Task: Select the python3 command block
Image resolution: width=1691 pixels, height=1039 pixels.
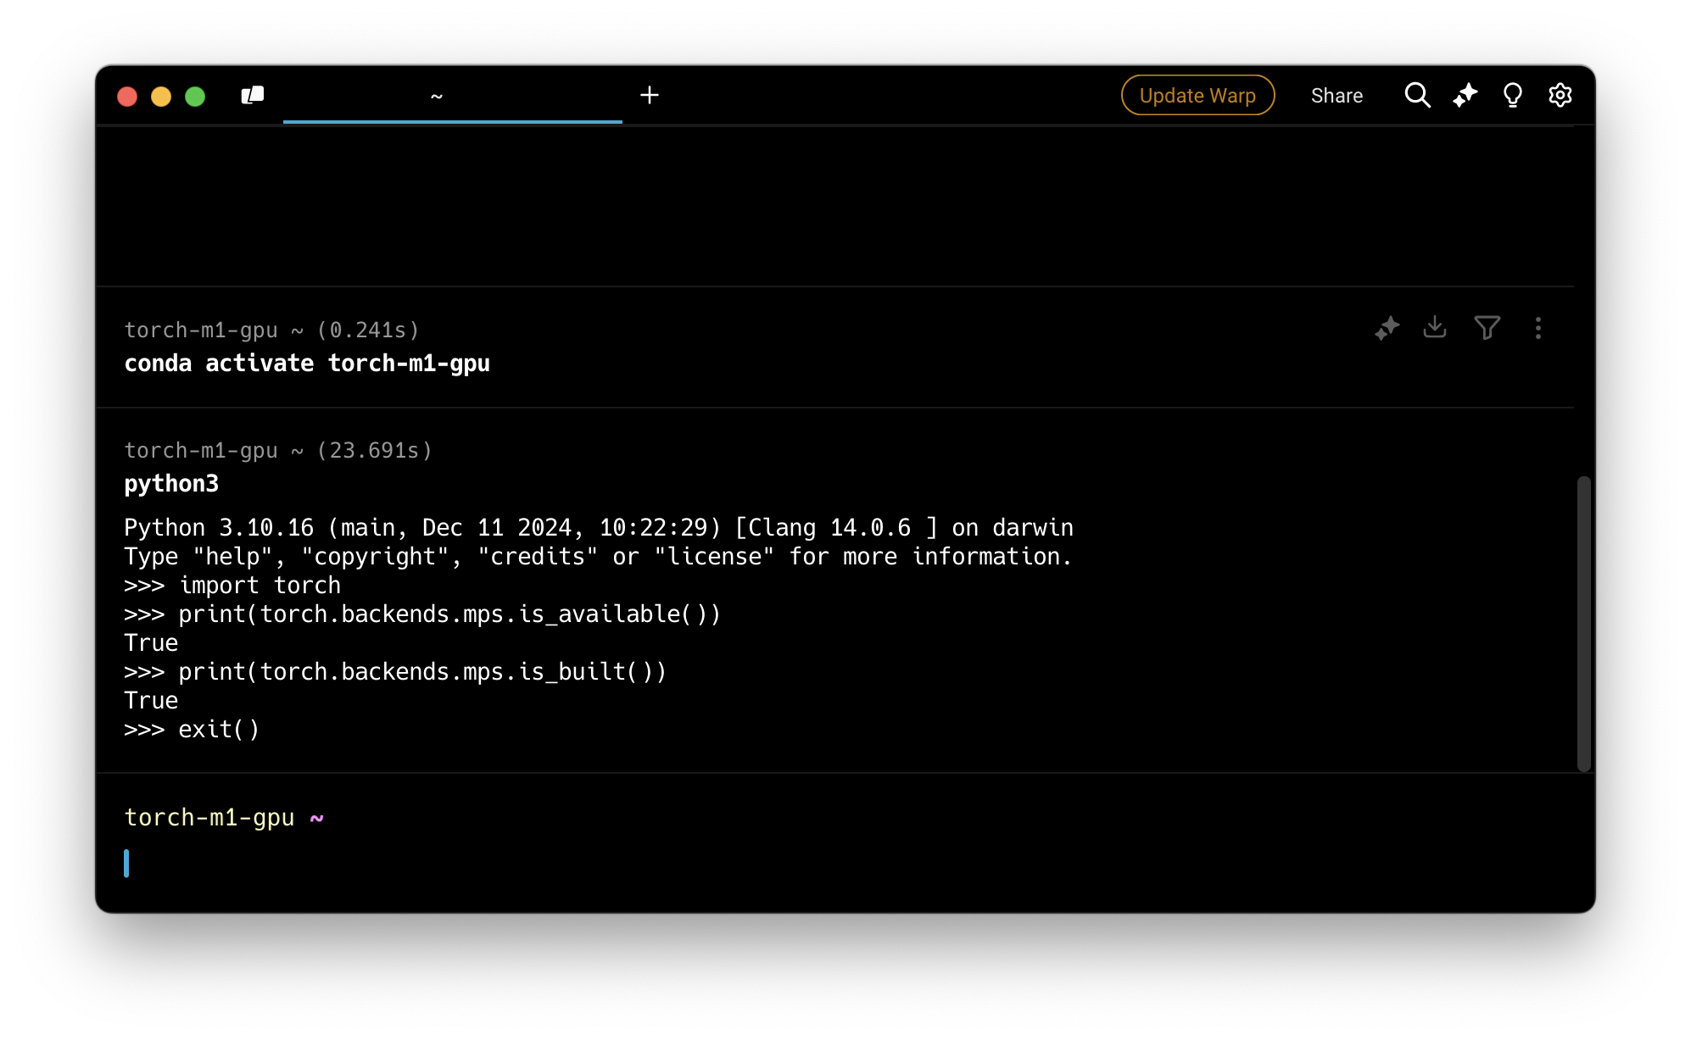Action: [x=171, y=484]
